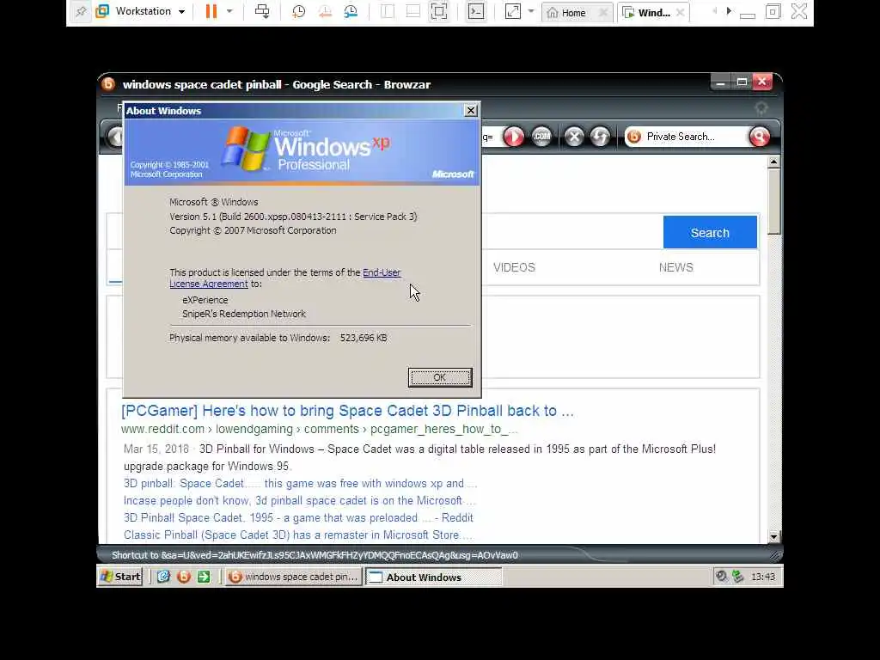Expand the stretch options dropdown arrow
This screenshot has width=880, height=660.
point(531,12)
